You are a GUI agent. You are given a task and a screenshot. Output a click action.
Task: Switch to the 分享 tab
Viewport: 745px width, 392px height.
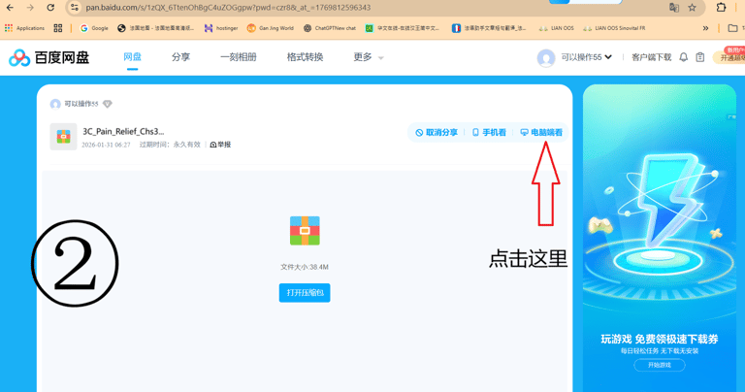pos(180,57)
